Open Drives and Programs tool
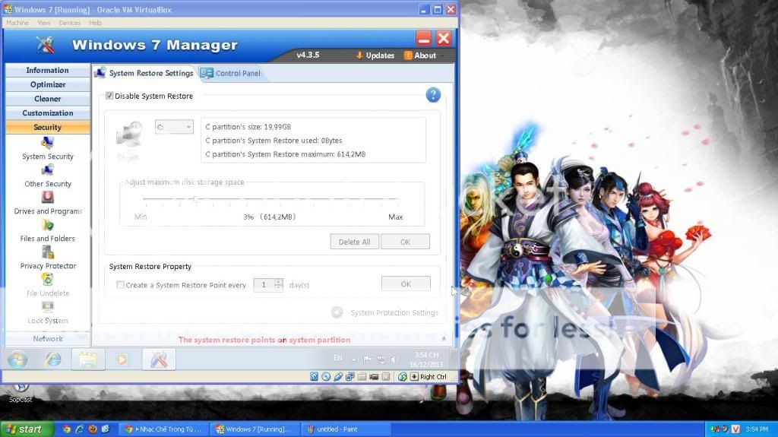 click(x=47, y=203)
